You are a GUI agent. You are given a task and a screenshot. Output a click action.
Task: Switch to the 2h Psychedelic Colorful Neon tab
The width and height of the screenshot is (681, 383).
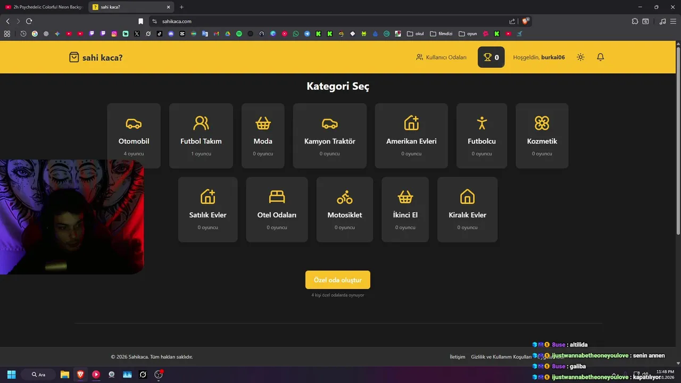point(44,7)
